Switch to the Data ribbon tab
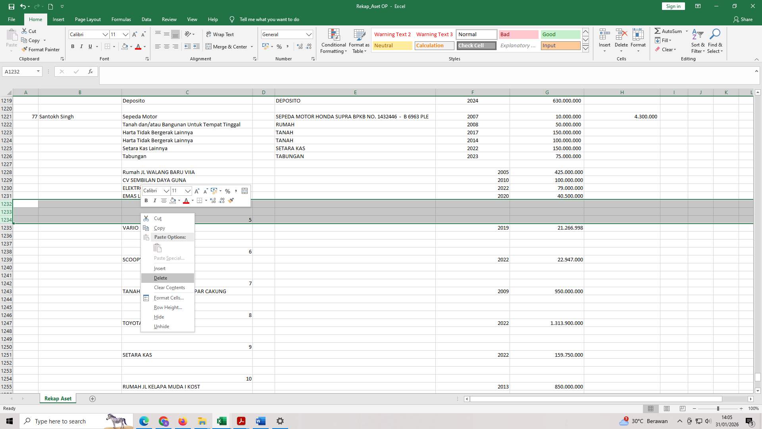 pyautogui.click(x=146, y=19)
